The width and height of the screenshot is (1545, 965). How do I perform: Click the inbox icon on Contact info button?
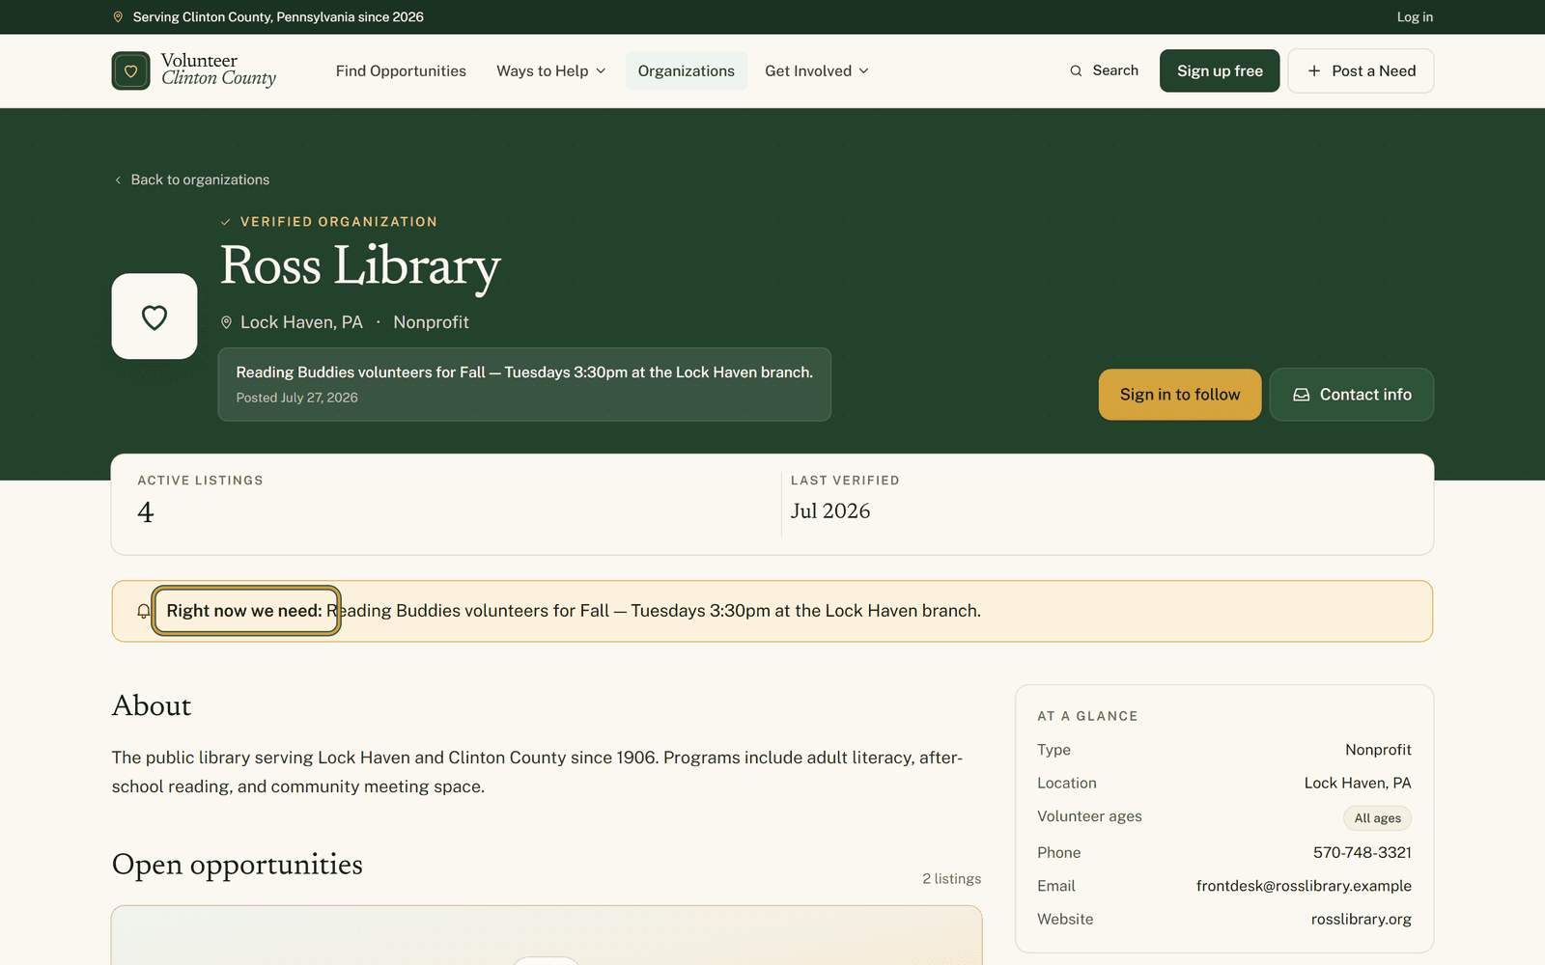1302,395
